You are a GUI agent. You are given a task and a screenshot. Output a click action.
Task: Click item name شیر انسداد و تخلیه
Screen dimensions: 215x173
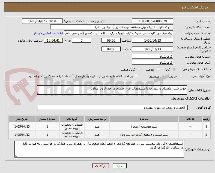(144, 135)
